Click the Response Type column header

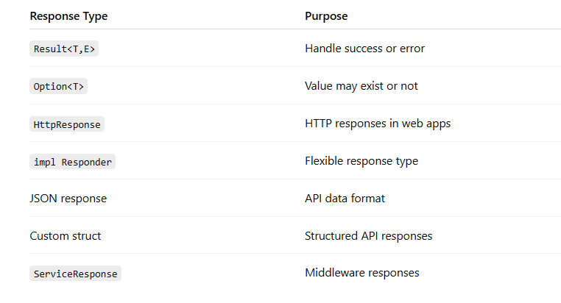pos(68,15)
